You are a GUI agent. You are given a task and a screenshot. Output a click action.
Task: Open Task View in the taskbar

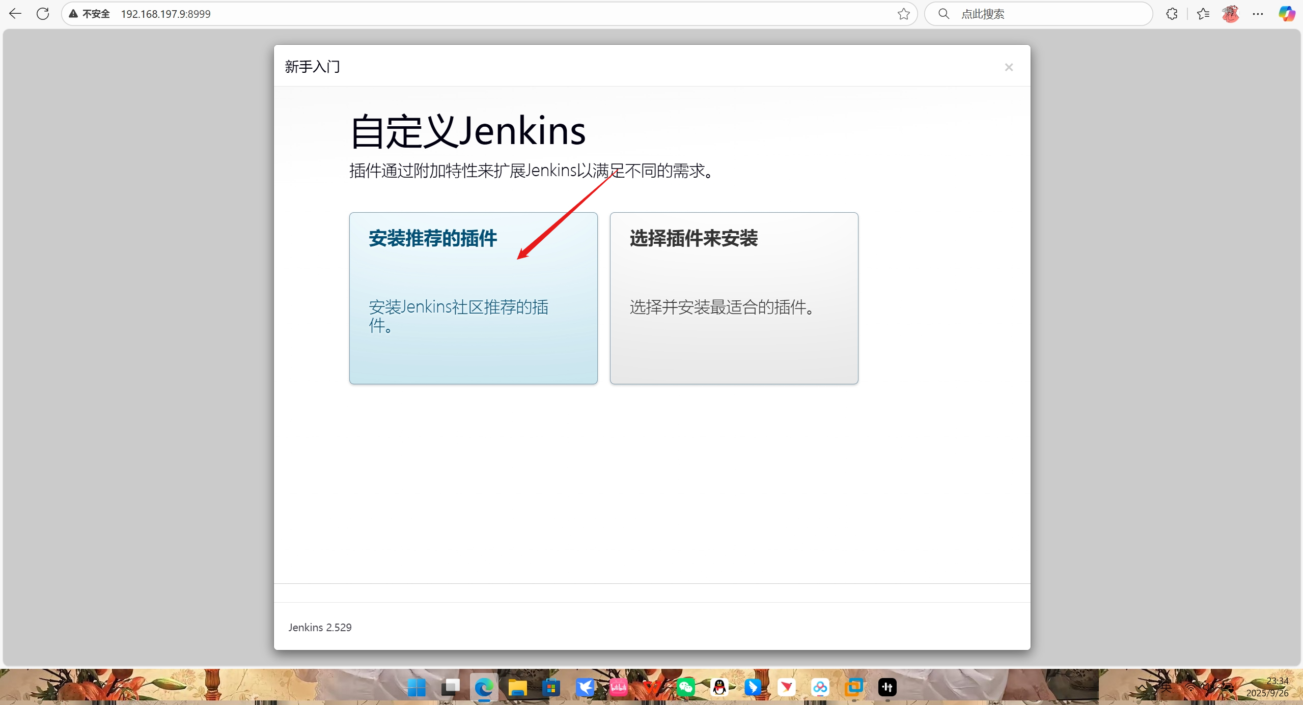(x=450, y=687)
